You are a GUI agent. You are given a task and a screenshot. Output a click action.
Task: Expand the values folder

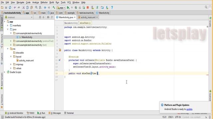(x=11, y=68)
